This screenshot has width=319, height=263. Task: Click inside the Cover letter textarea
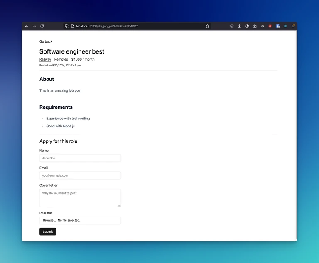(80, 198)
